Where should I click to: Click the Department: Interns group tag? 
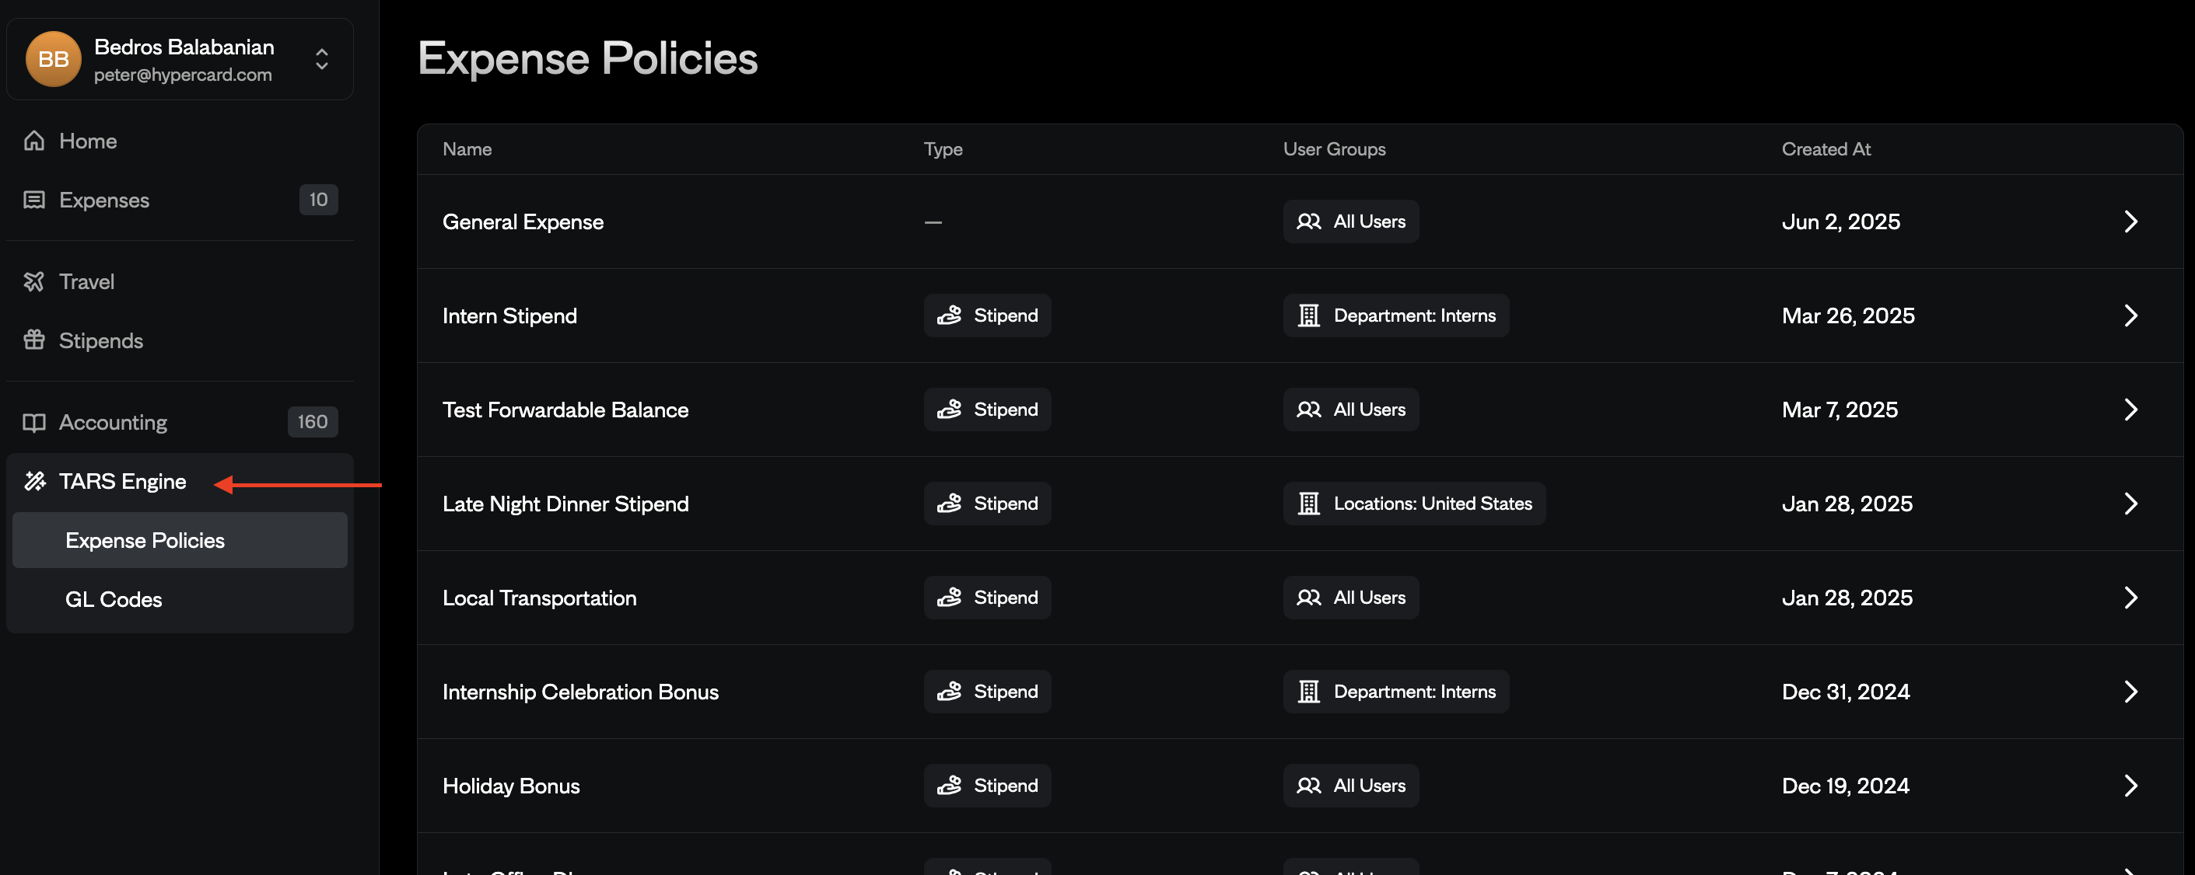[x=1395, y=315]
